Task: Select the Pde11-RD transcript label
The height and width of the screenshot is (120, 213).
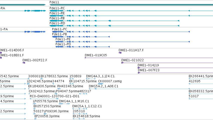Action: (57, 23)
